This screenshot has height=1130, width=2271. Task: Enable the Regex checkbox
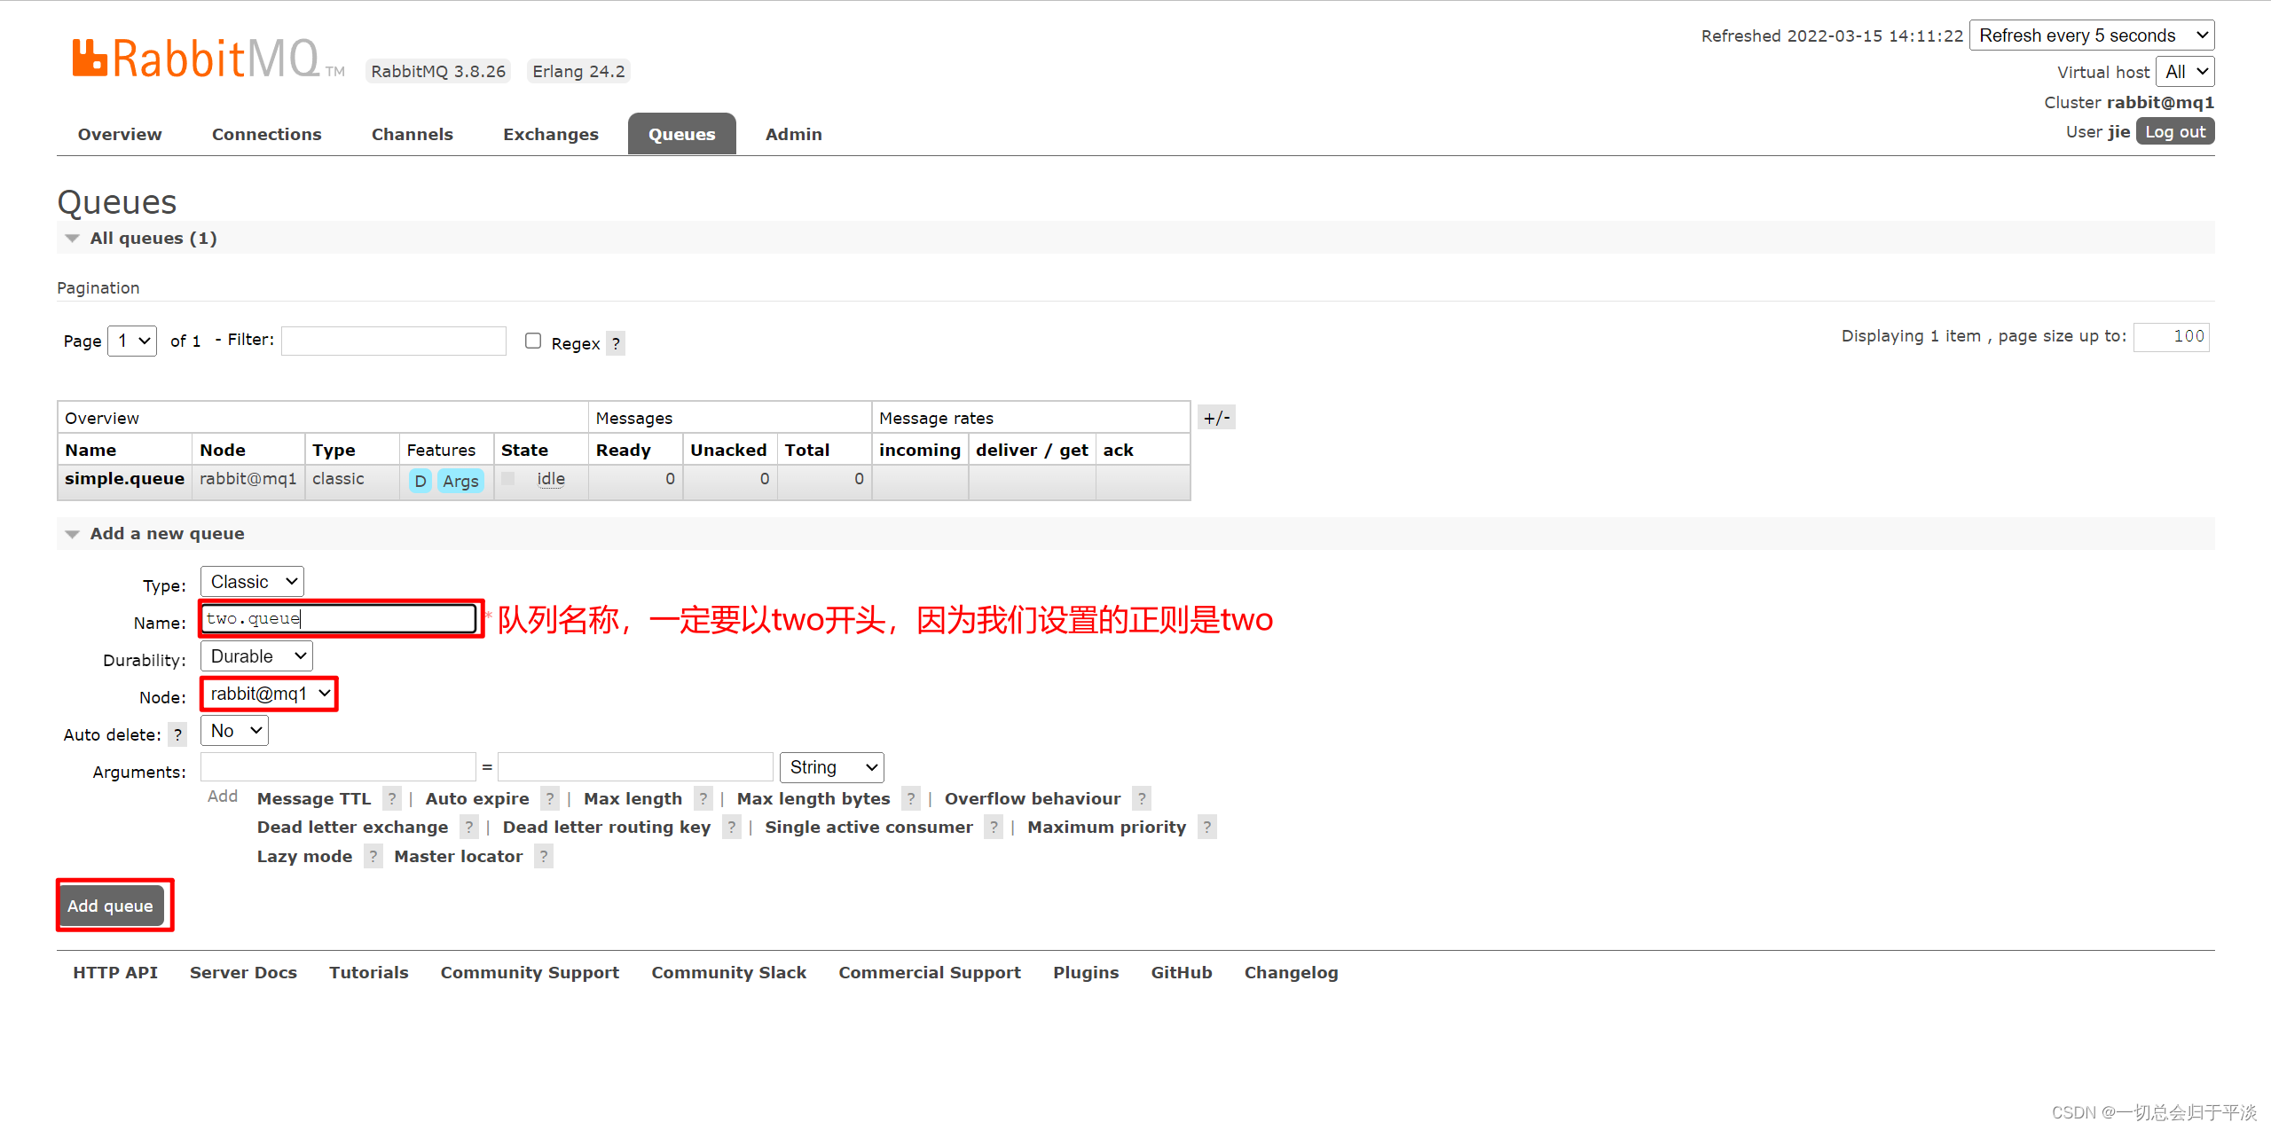click(x=533, y=341)
